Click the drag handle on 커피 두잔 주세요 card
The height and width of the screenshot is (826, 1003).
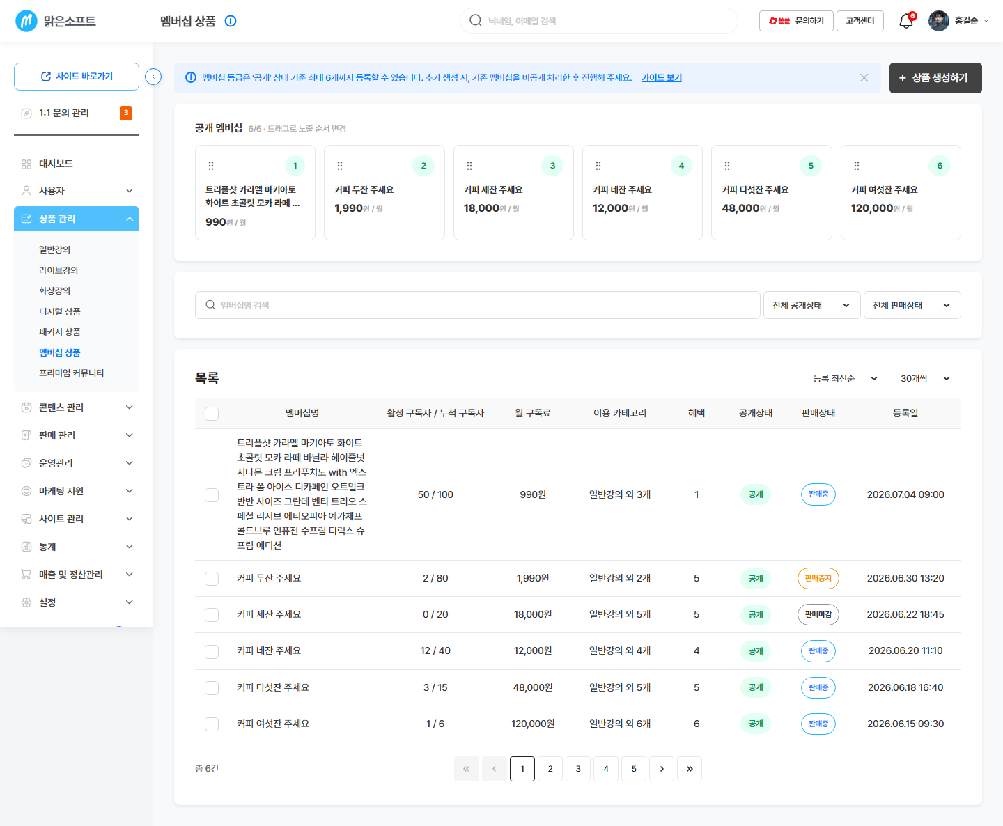tap(340, 166)
